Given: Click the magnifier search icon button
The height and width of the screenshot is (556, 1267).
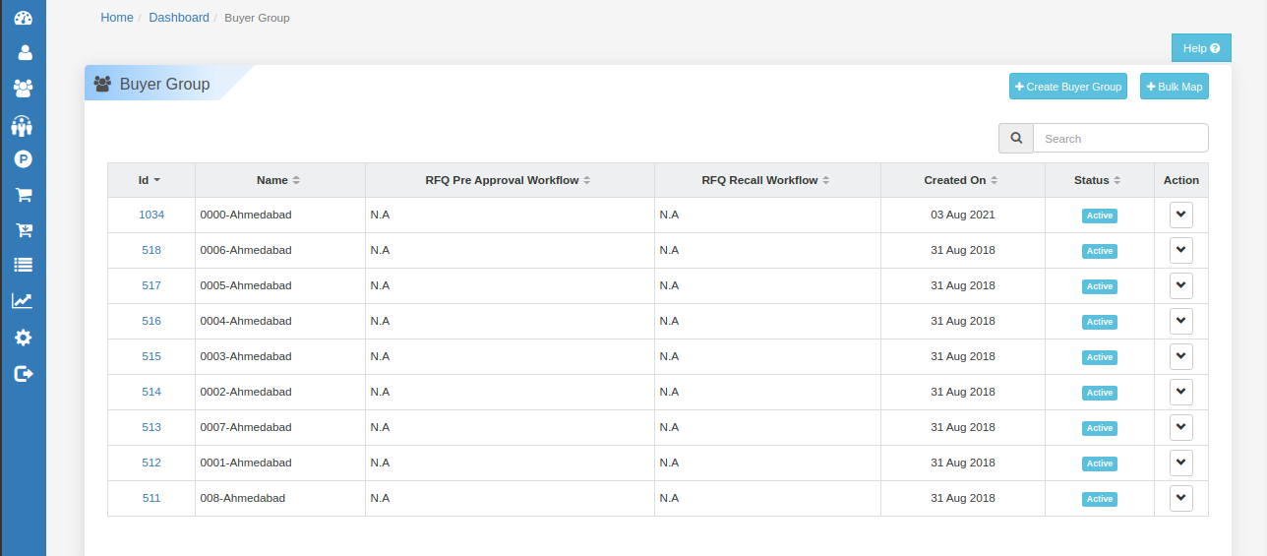Looking at the screenshot, I should point(1016,138).
